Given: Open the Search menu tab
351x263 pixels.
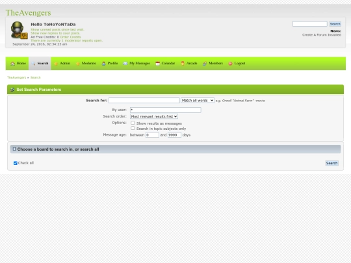Looking at the screenshot, I should click(40, 64).
